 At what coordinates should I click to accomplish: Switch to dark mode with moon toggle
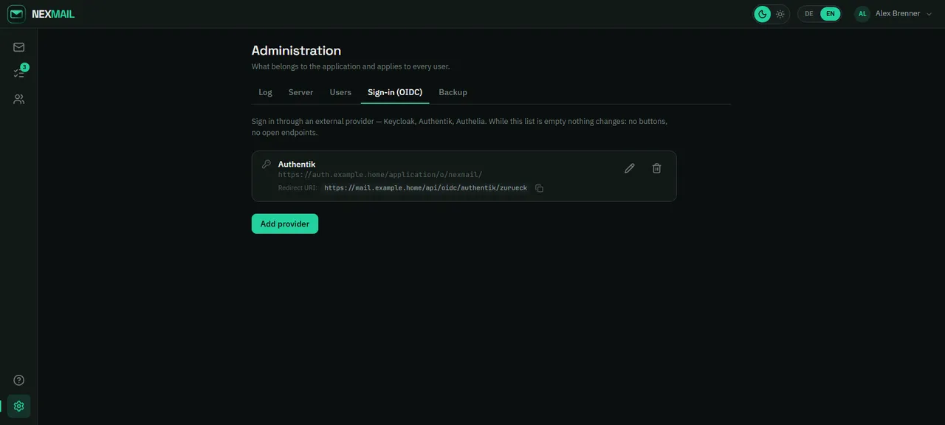(763, 14)
